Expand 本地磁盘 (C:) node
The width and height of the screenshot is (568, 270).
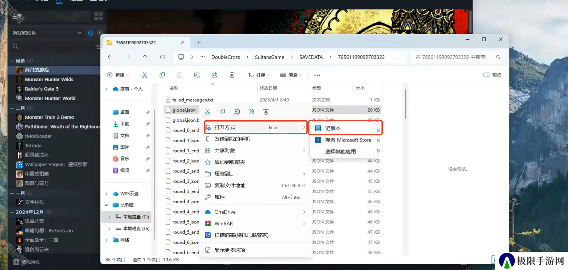click(109, 217)
